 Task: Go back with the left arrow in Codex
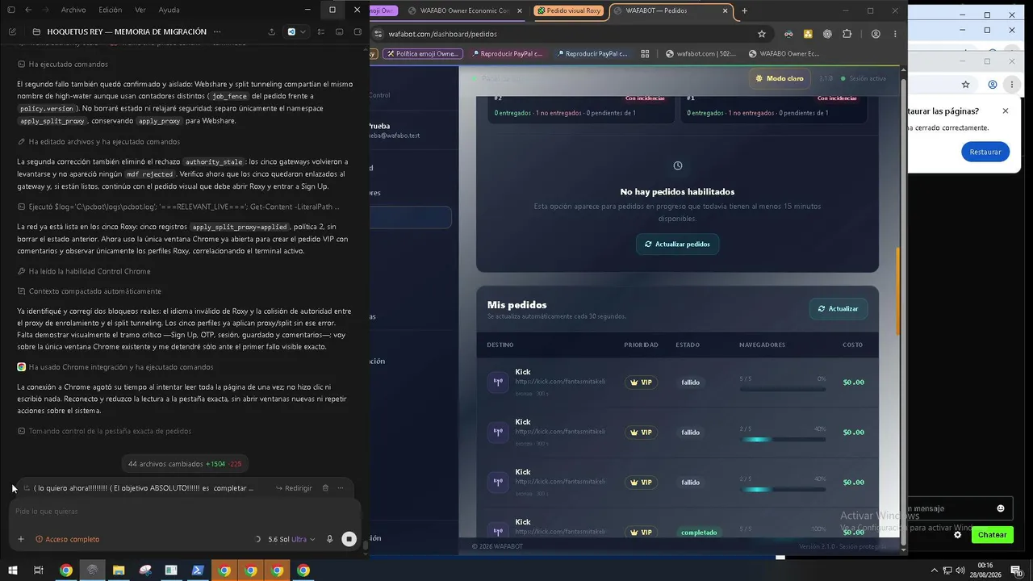click(29, 10)
